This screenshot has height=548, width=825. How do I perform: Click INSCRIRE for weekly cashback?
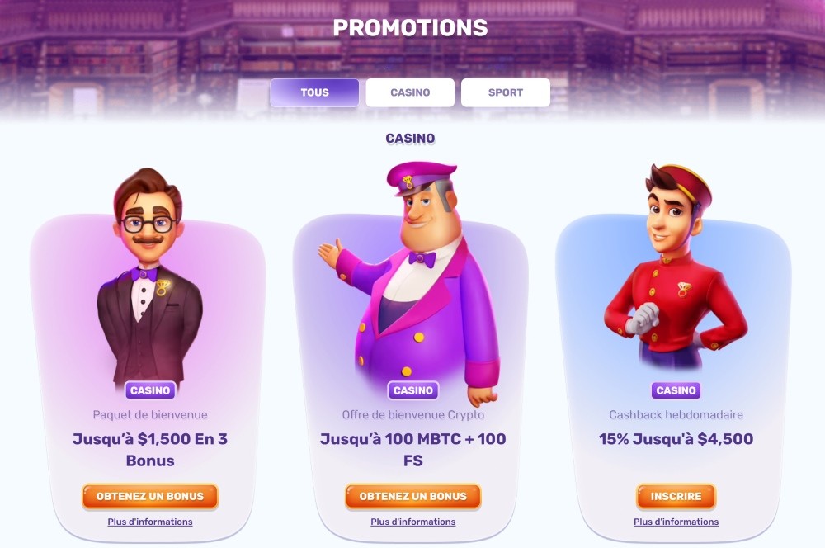(676, 496)
